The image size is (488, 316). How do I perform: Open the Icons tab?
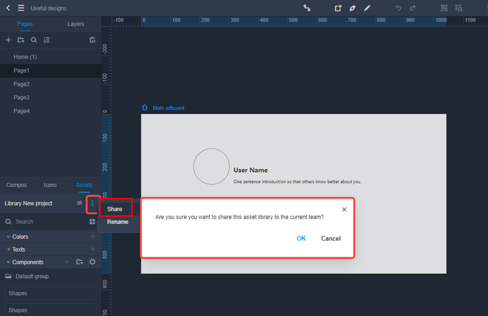[50, 185]
